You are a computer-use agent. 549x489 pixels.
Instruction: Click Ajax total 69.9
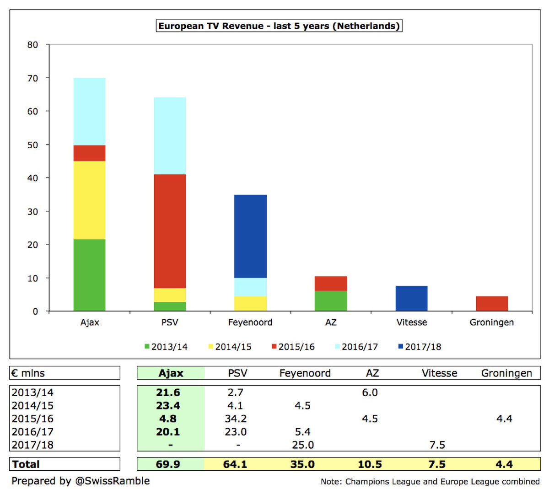point(168,464)
